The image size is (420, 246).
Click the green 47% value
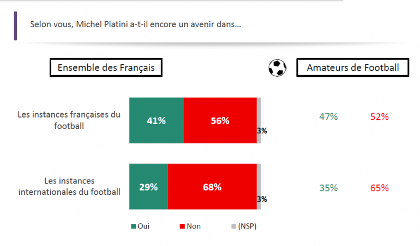[x=328, y=116]
